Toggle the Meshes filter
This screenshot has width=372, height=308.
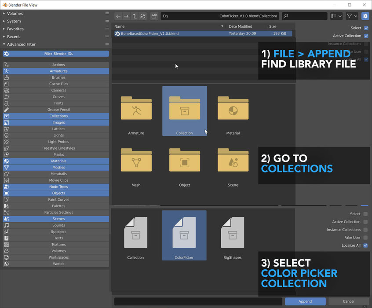click(x=56, y=167)
